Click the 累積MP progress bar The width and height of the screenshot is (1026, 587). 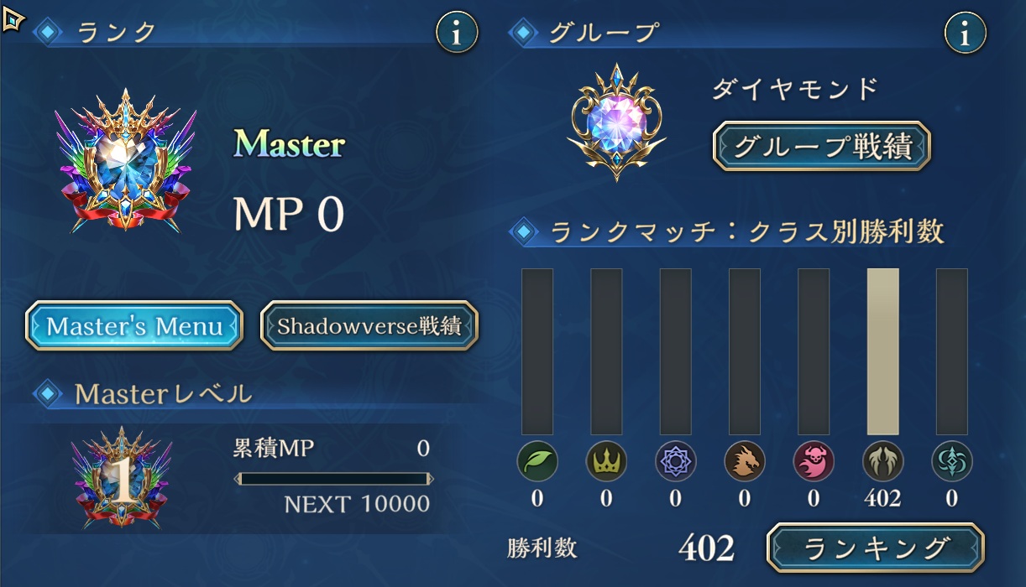pos(334,479)
